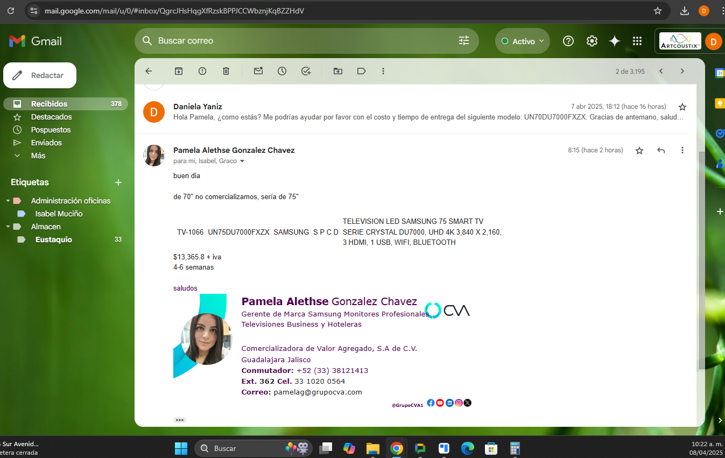This screenshot has height=458, width=725.
Task: Expand Daniela Yaniz's collapsed message
Action: 414,112
